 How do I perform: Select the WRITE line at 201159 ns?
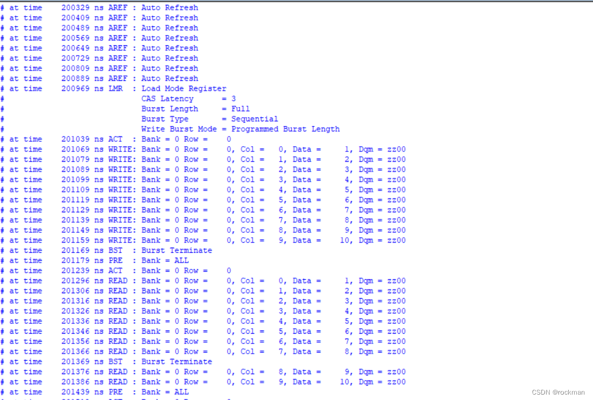point(203,240)
